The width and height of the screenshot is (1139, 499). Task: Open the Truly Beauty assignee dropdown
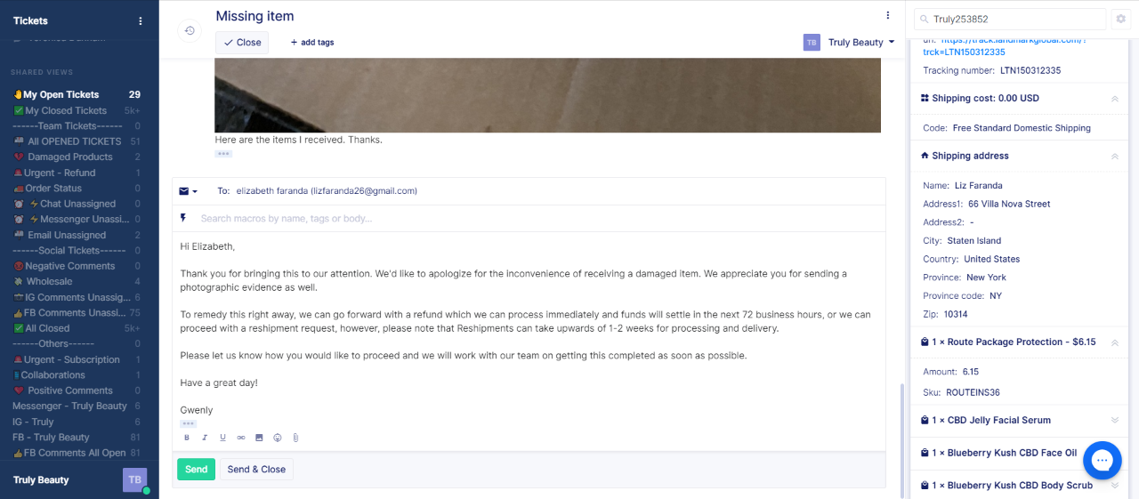coord(850,42)
